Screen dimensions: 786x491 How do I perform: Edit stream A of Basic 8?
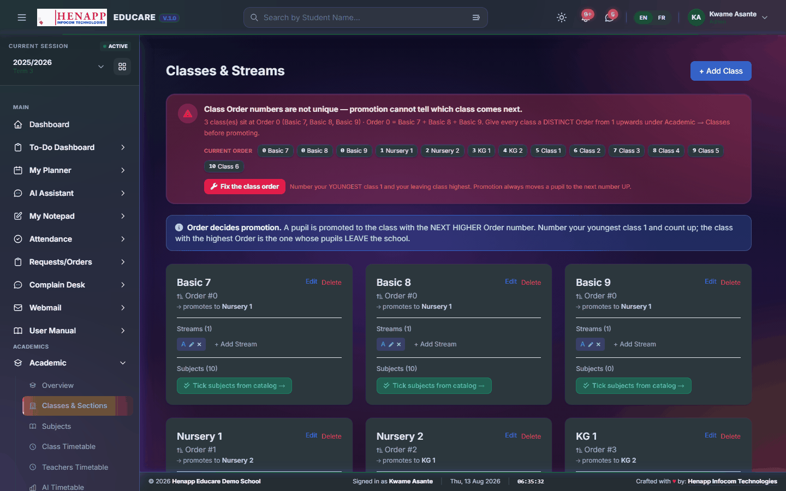(391, 344)
